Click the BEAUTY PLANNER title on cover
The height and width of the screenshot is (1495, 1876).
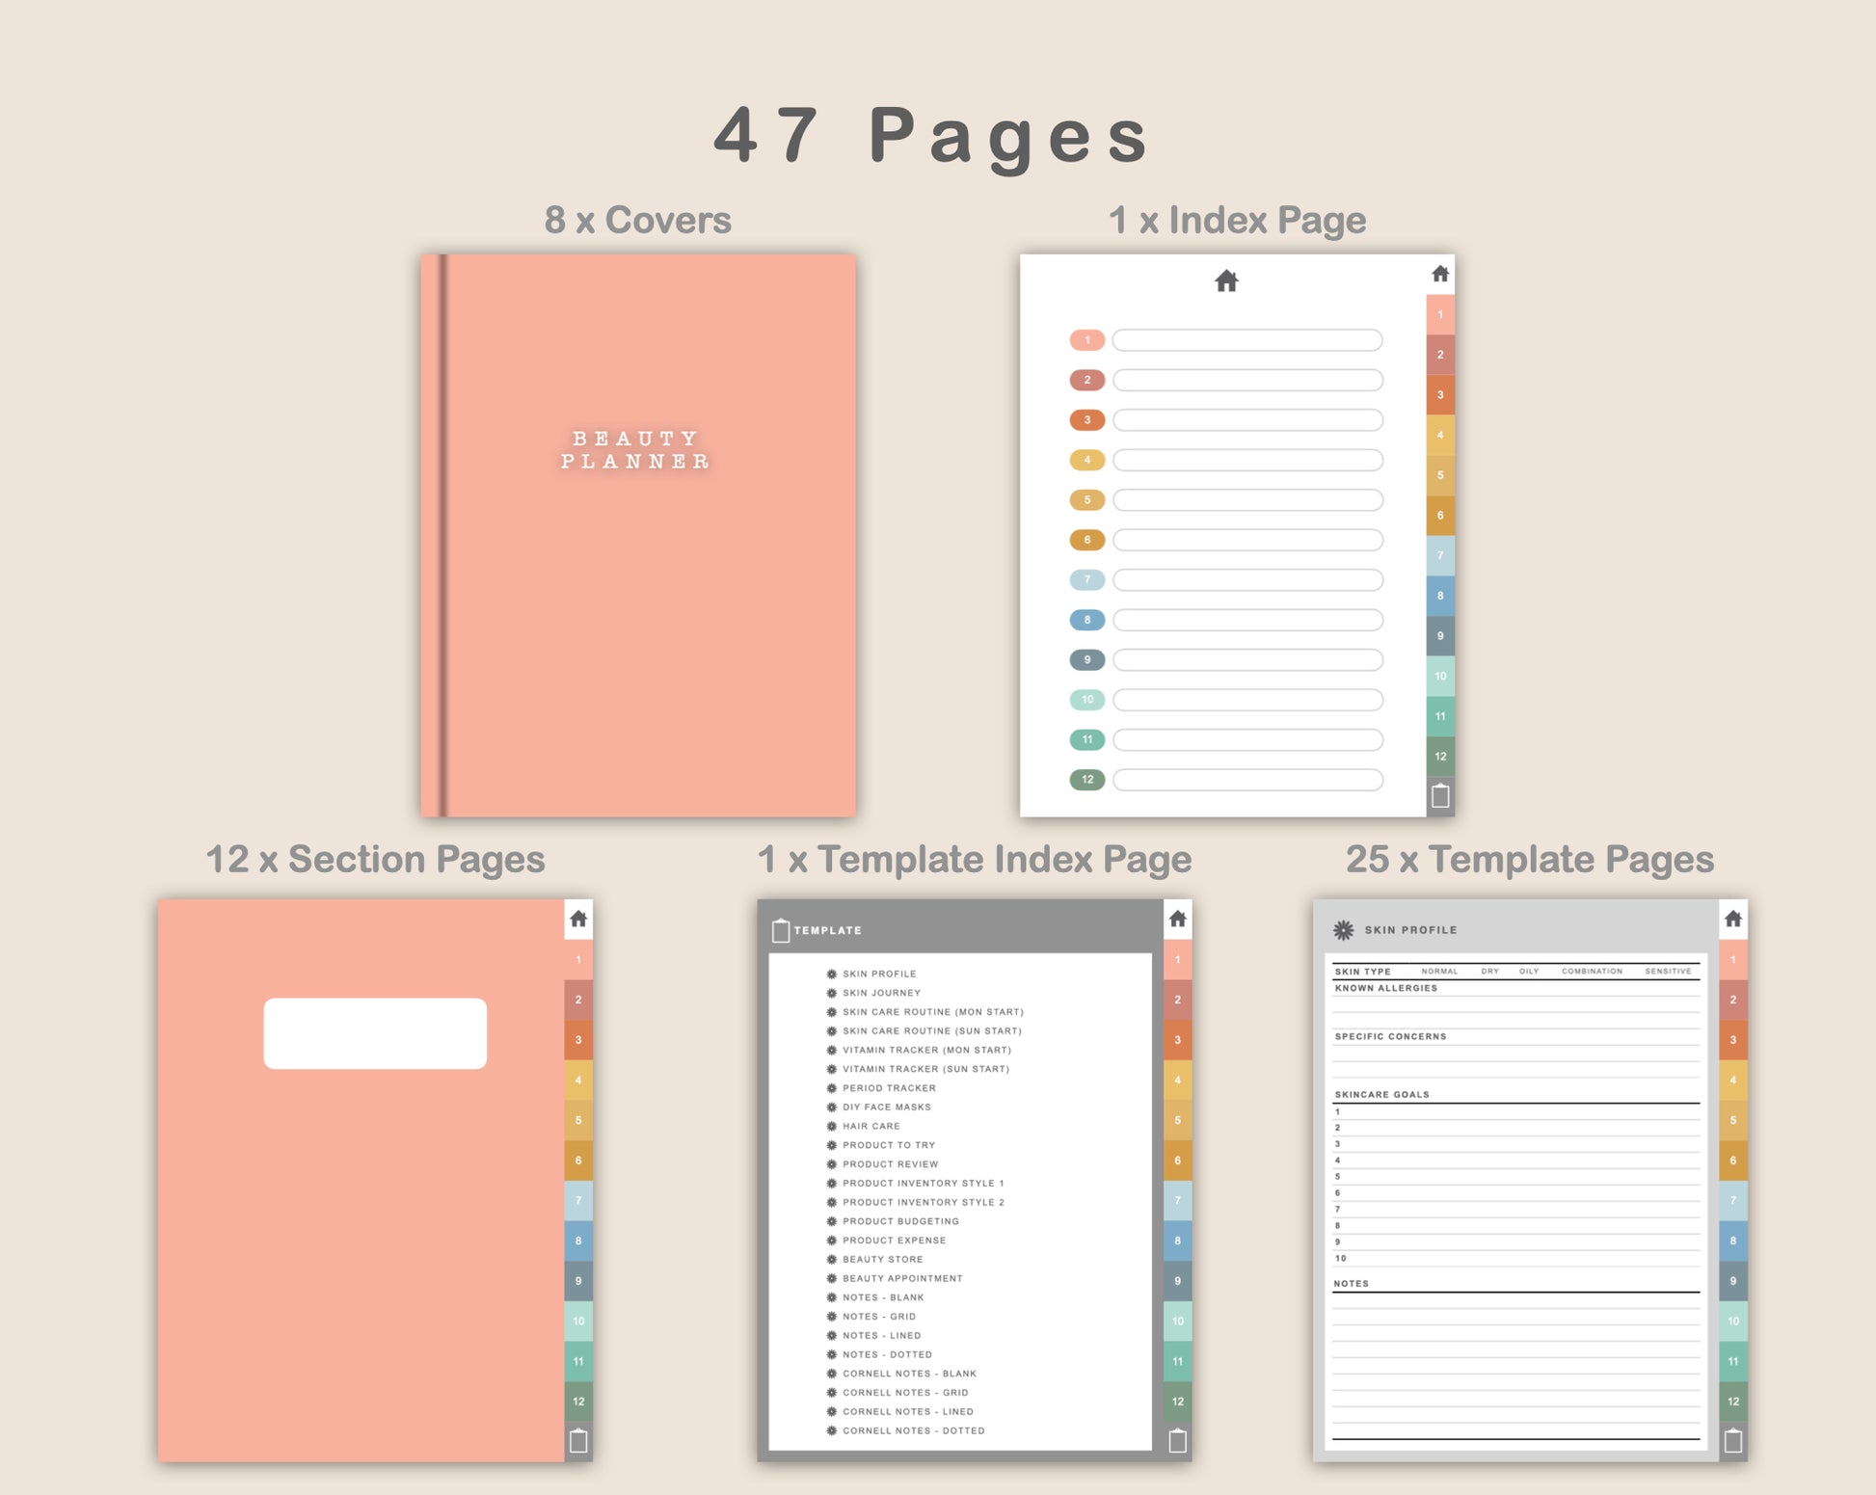[x=636, y=450]
